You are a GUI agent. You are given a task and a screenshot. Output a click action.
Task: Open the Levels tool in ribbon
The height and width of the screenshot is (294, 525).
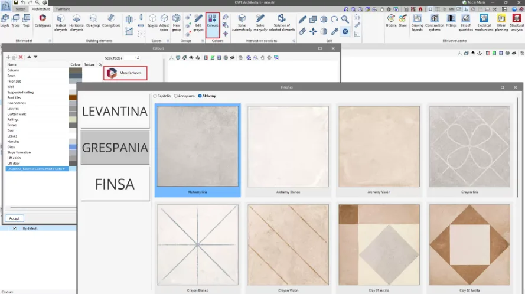click(5, 21)
